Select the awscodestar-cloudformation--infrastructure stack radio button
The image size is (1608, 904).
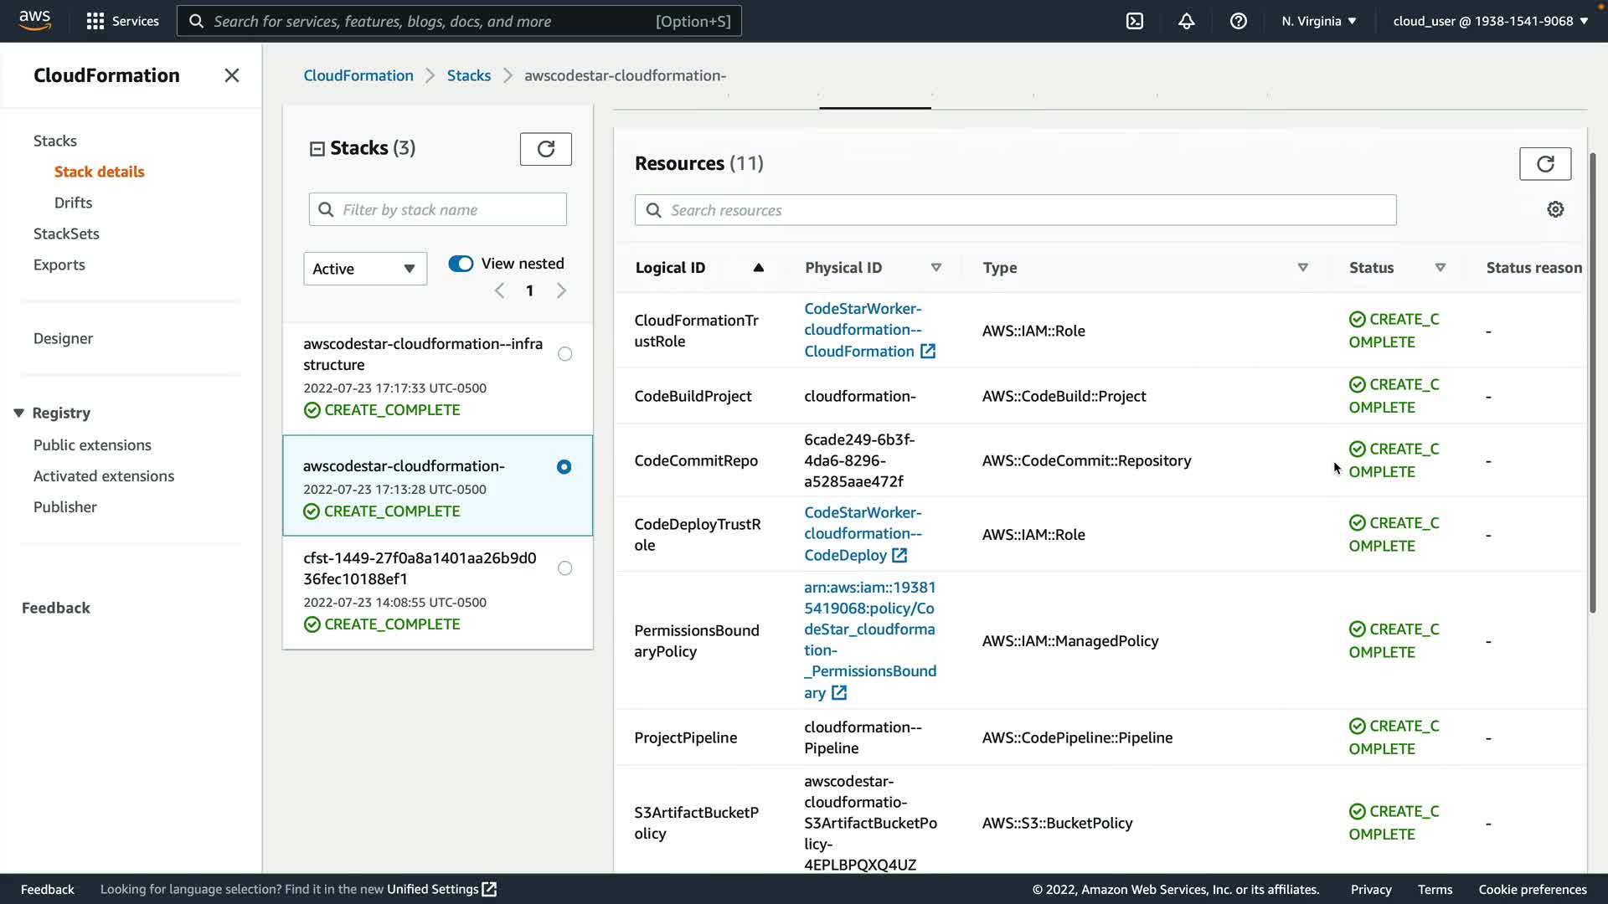pos(565,354)
